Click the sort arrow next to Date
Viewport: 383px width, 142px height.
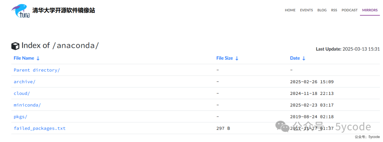pos(304,58)
